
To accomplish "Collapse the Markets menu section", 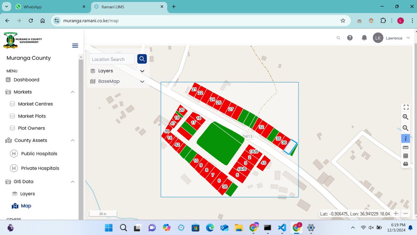I will (73, 92).
